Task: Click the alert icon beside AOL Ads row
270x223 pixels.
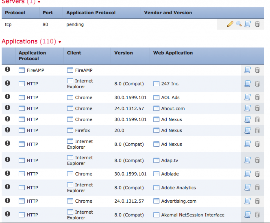Action: (8, 96)
